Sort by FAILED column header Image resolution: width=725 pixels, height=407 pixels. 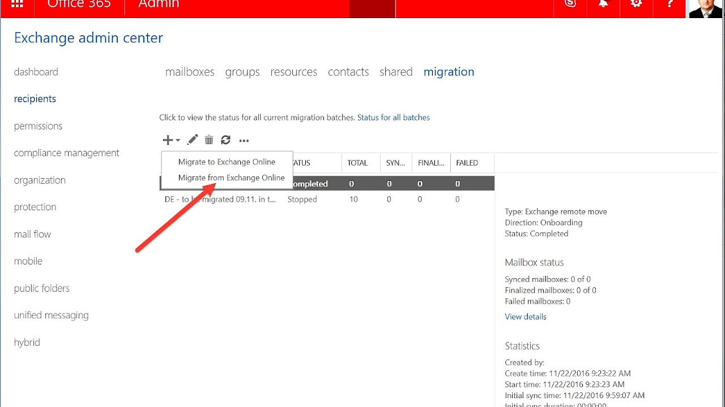472,163
